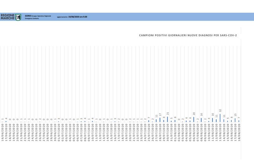Select the 08/07/2020 date axis label

pos(85,132)
